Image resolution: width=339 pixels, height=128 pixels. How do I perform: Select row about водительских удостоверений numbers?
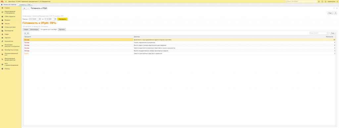click(x=180, y=45)
